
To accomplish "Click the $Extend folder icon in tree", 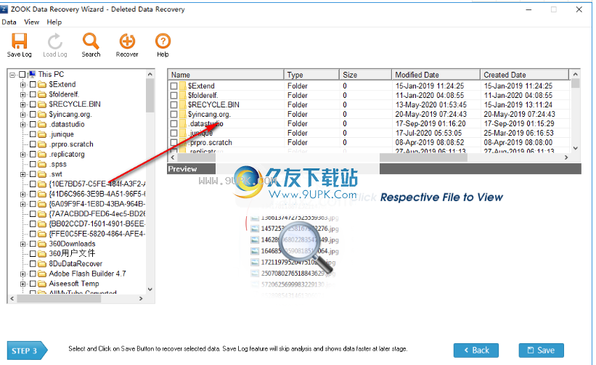I will [x=42, y=84].
